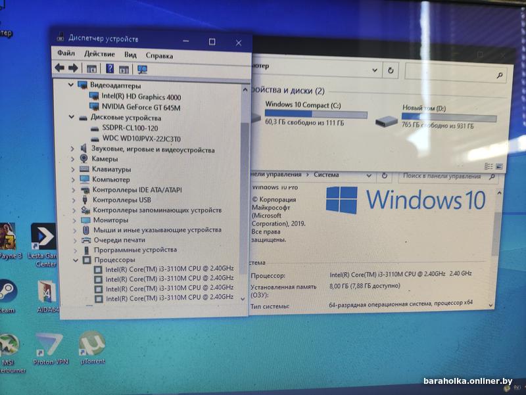The image size is (526, 395).
Task: Click the Камеры webcam icon
Action: (84, 158)
